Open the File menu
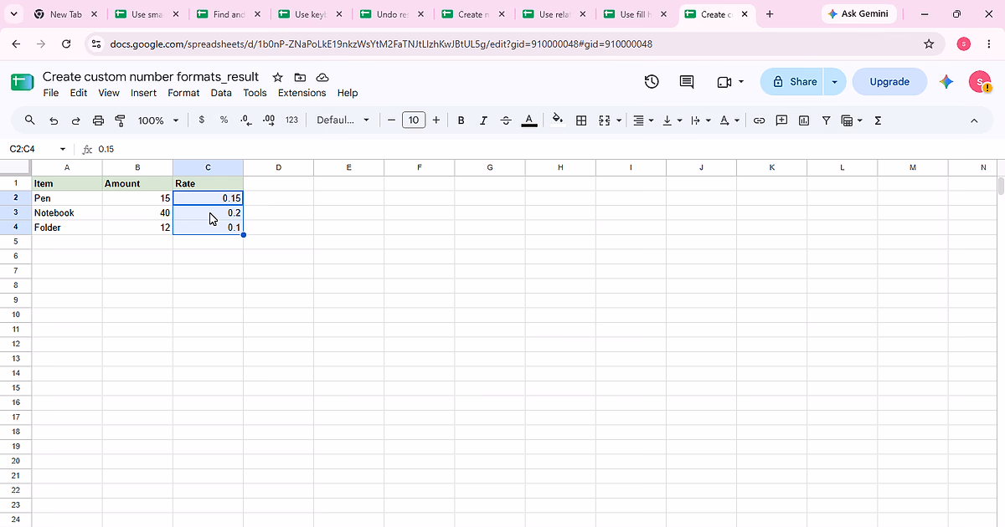This screenshot has width=1005, height=527. pyautogui.click(x=51, y=93)
